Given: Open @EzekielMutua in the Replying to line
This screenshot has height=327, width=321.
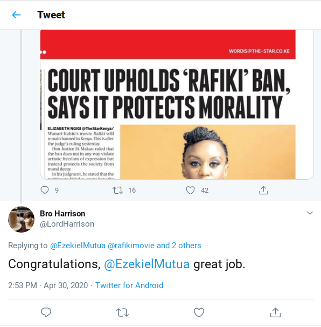Looking at the screenshot, I should pos(78,246).
